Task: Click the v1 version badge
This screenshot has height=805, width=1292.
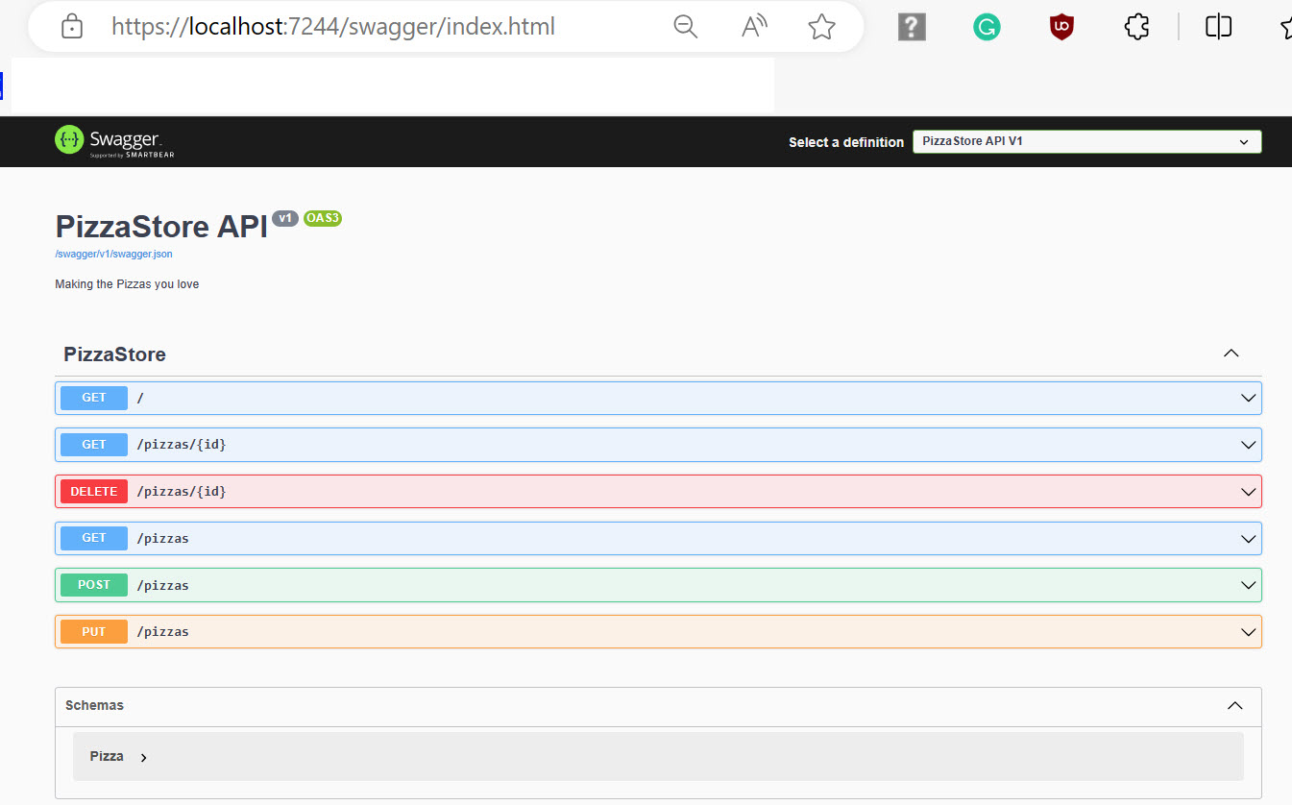Action: (285, 218)
